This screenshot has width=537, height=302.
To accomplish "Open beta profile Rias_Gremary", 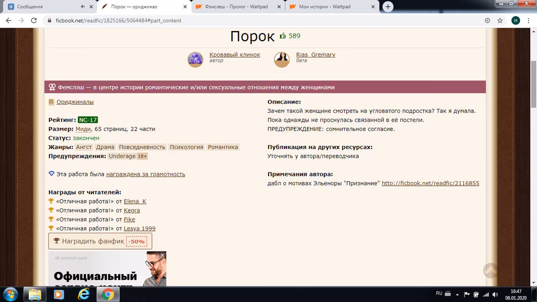I will click(x=315, y=55).
